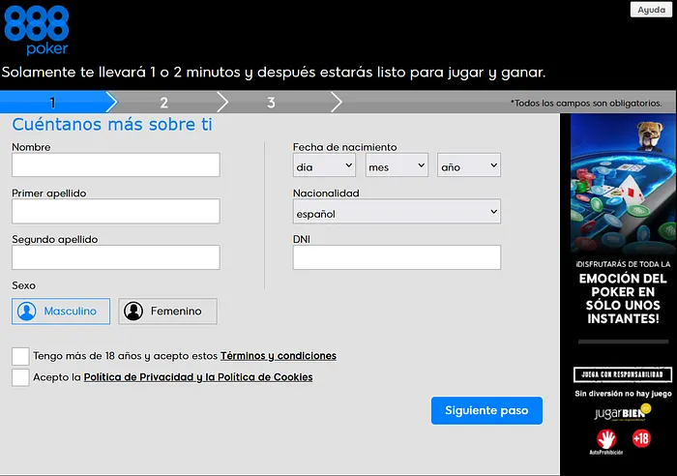
Task: Click the +18 age restriction icon
Action: 641,438
